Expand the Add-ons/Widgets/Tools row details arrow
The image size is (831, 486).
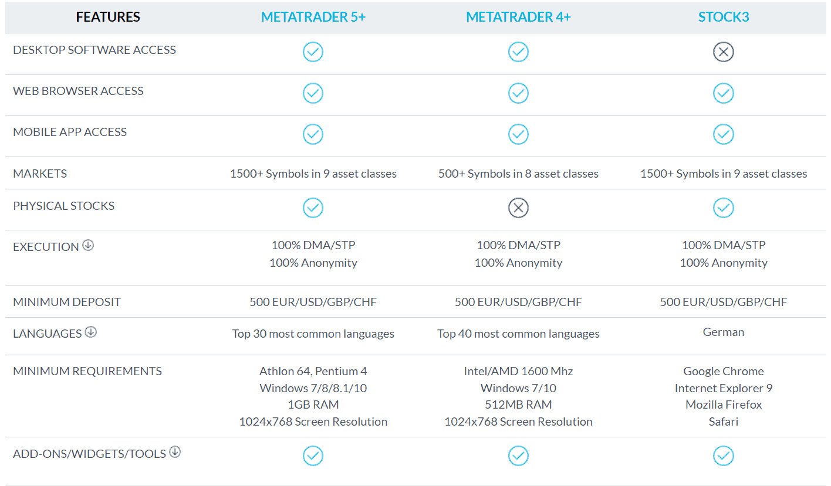pos(175,451)
